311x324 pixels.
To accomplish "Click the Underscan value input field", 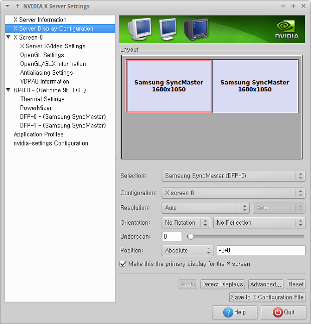I will (x=172, y=236).
